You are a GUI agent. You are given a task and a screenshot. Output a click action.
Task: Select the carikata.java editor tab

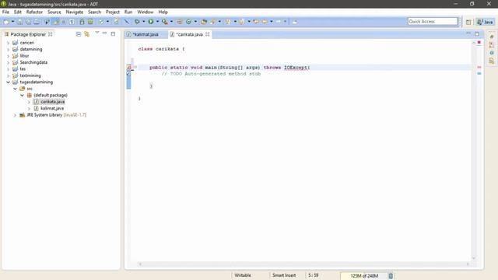(x=190, y=34)
